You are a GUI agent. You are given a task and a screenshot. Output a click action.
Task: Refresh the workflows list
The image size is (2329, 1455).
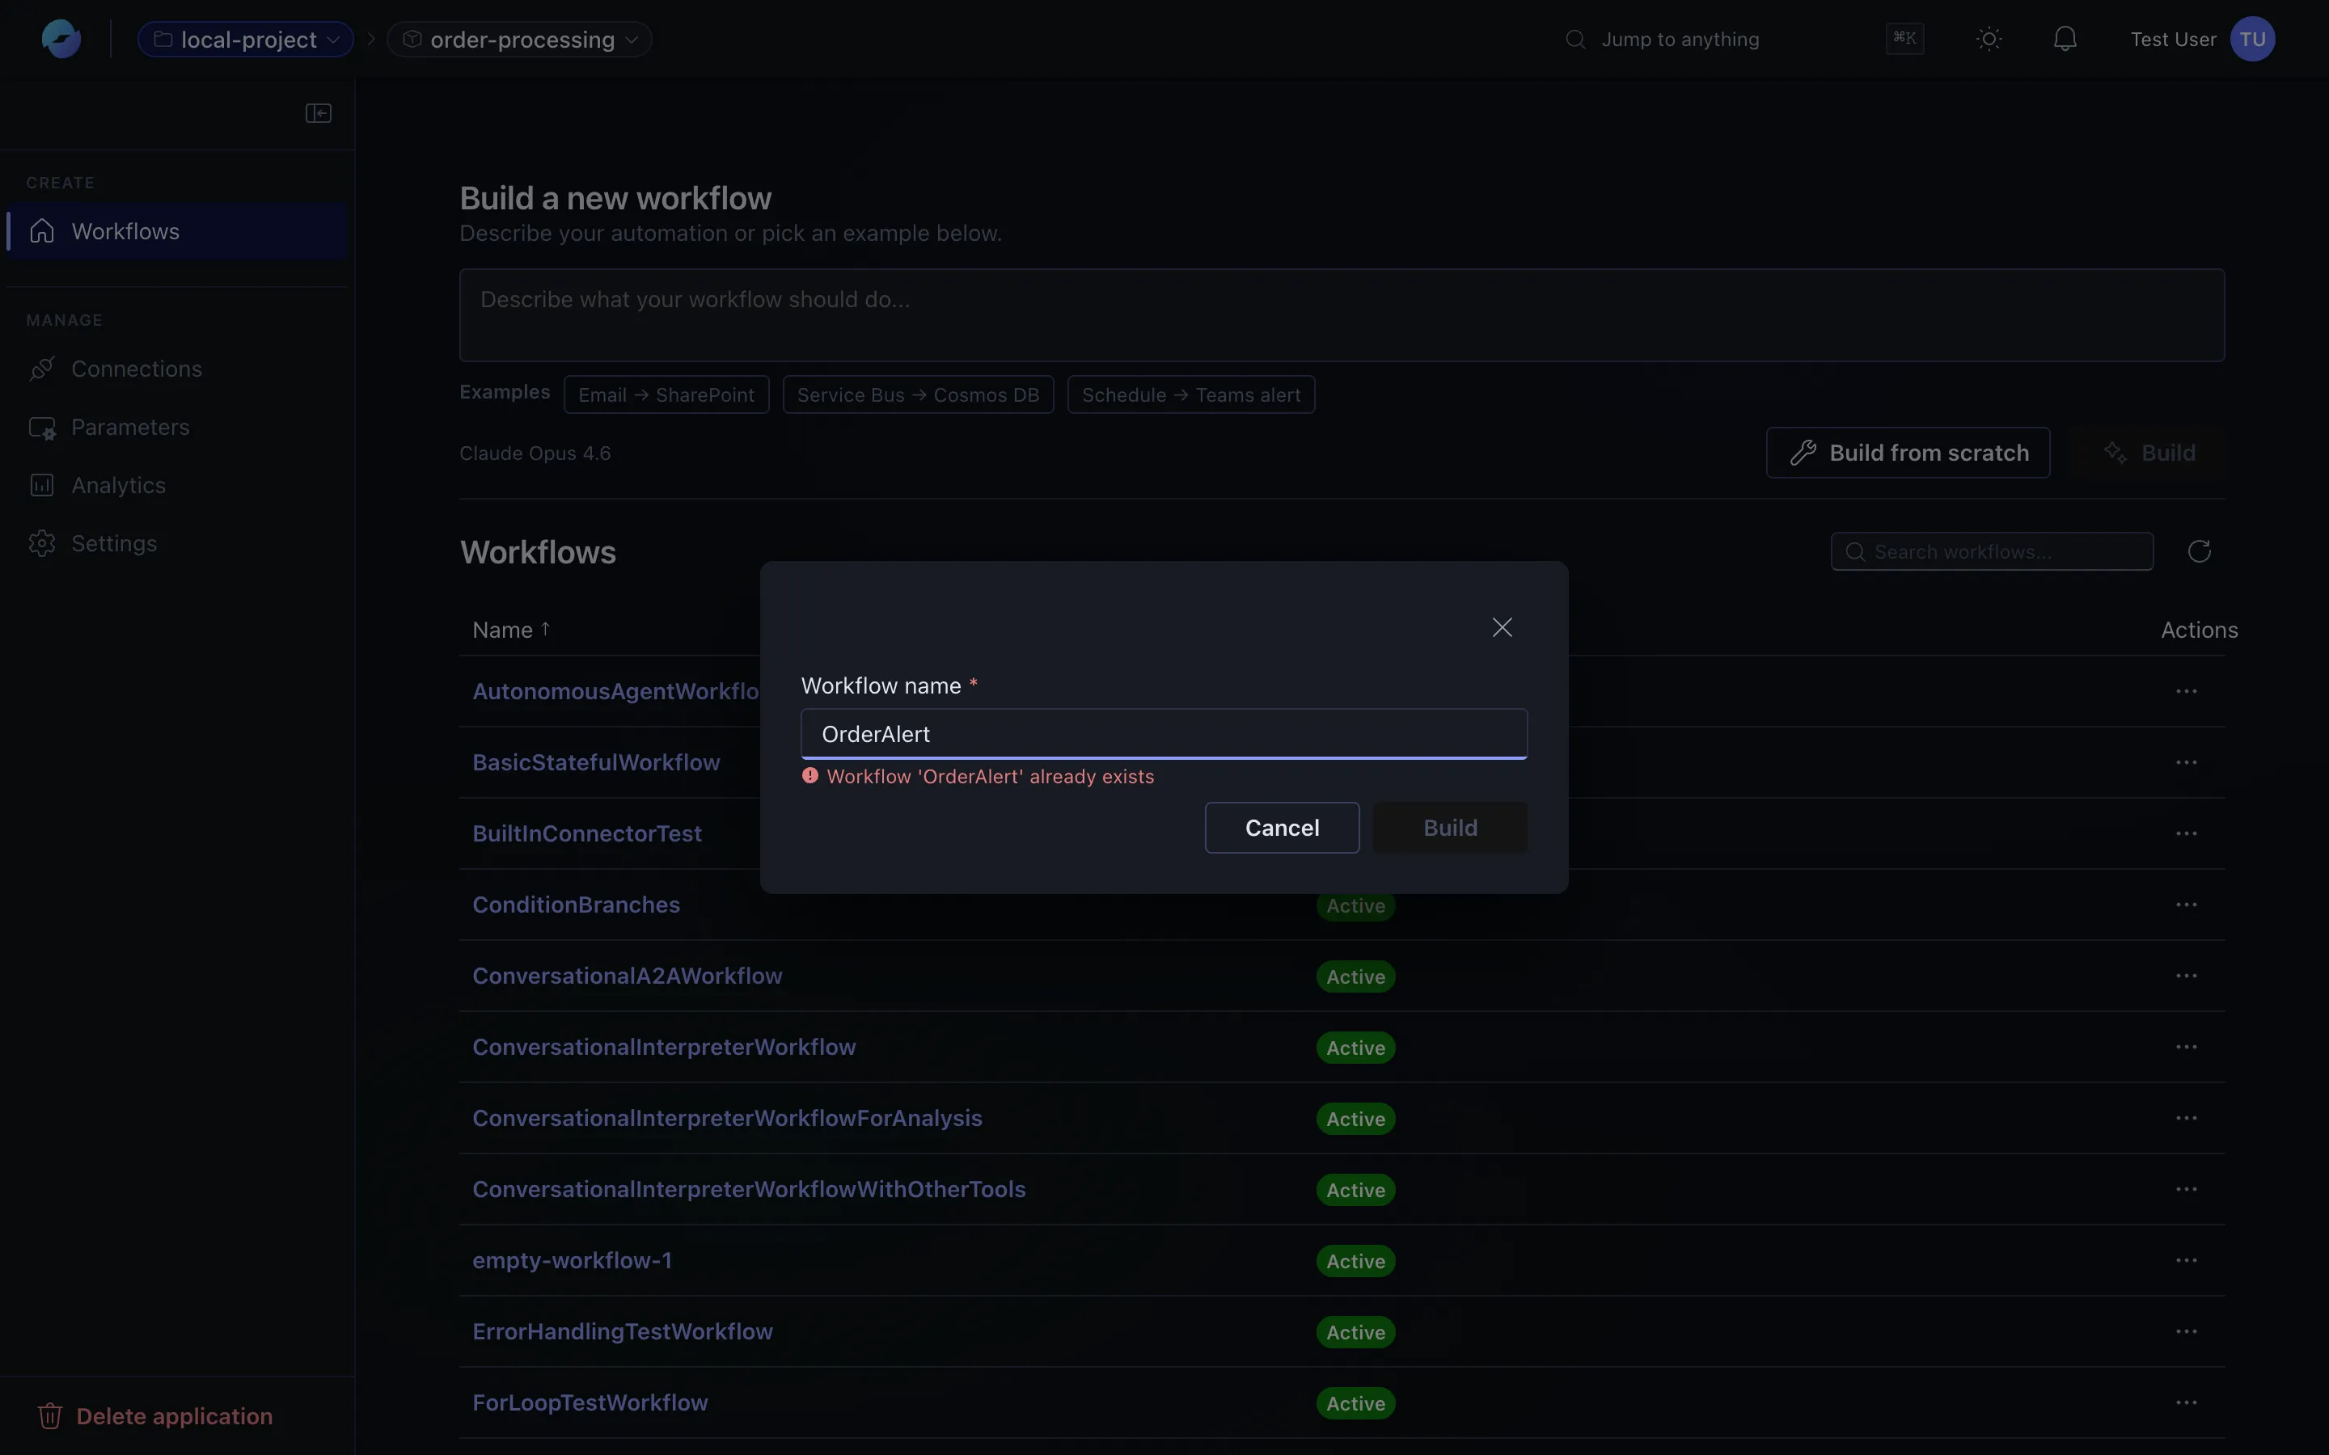coord(2199,551)
